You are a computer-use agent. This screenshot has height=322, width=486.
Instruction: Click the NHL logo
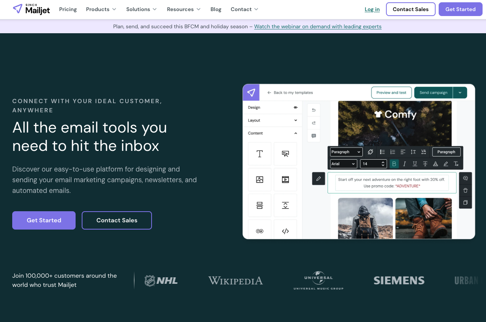tap(161, 281)
